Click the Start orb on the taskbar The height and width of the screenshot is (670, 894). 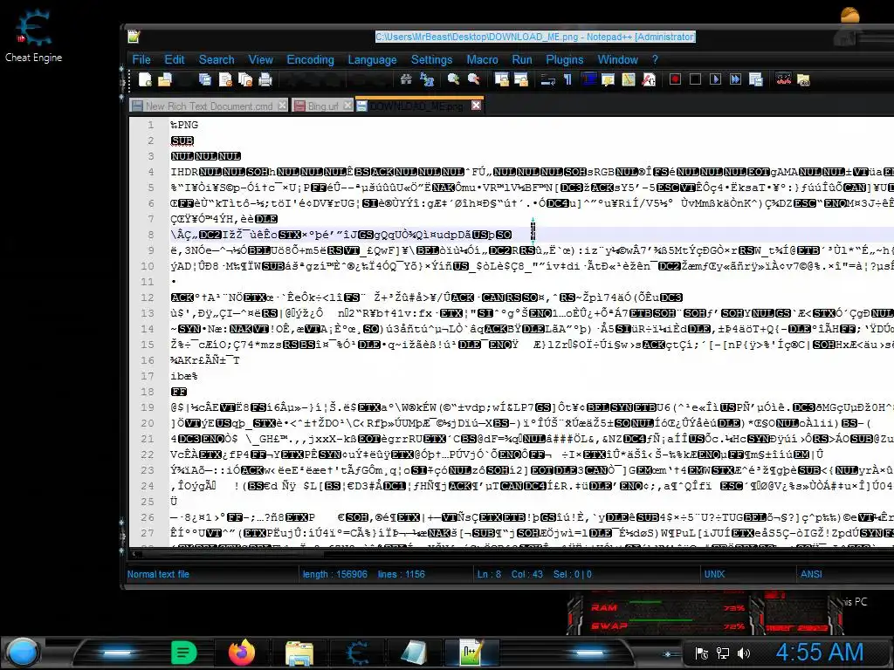[23, 653]
